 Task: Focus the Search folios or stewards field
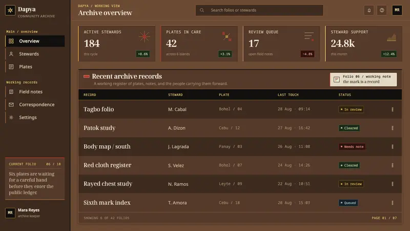259,10
